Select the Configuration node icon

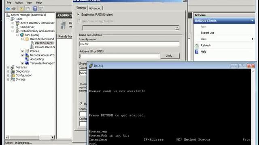pos(13,75)
